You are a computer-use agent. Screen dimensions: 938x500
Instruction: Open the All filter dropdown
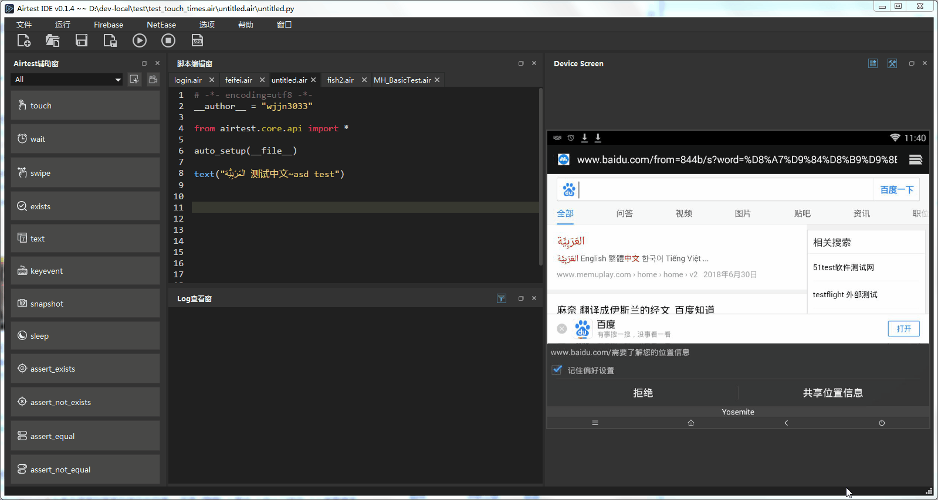67,80
